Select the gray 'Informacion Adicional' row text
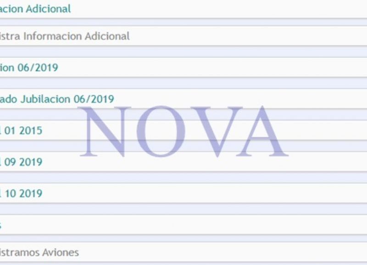The image size is (367, 265). pyautogui.click(x=64, y=36)
